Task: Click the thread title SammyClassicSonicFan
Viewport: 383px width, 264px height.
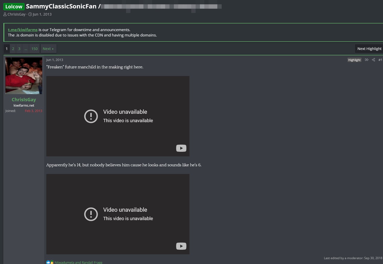Action: (x=61, y=6)
